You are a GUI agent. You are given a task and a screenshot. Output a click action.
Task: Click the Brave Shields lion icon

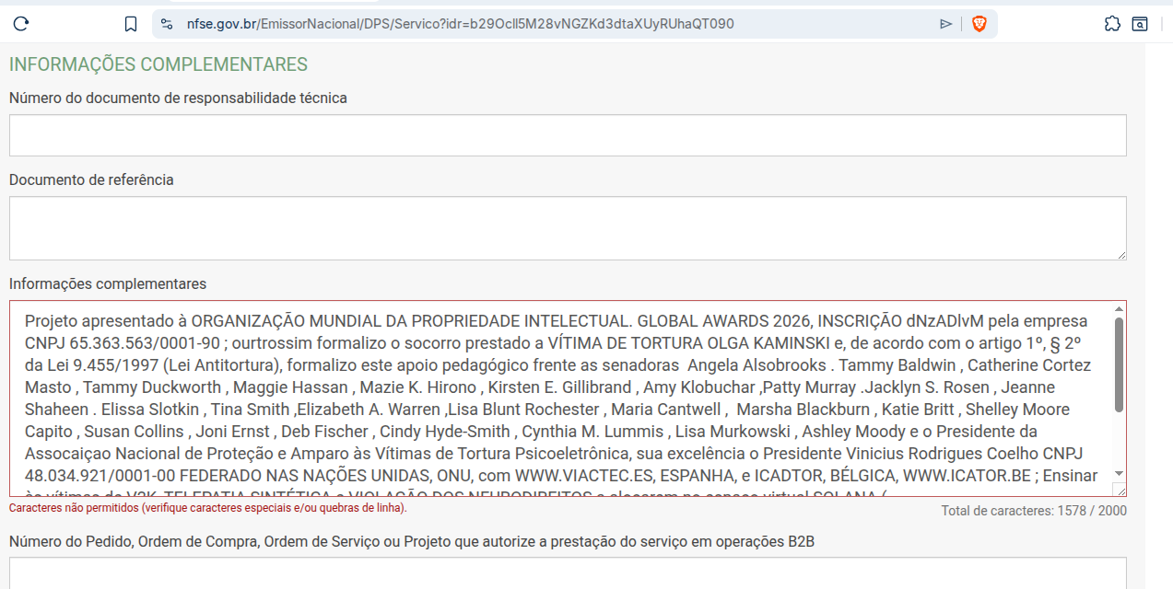[x=979, y=24]
